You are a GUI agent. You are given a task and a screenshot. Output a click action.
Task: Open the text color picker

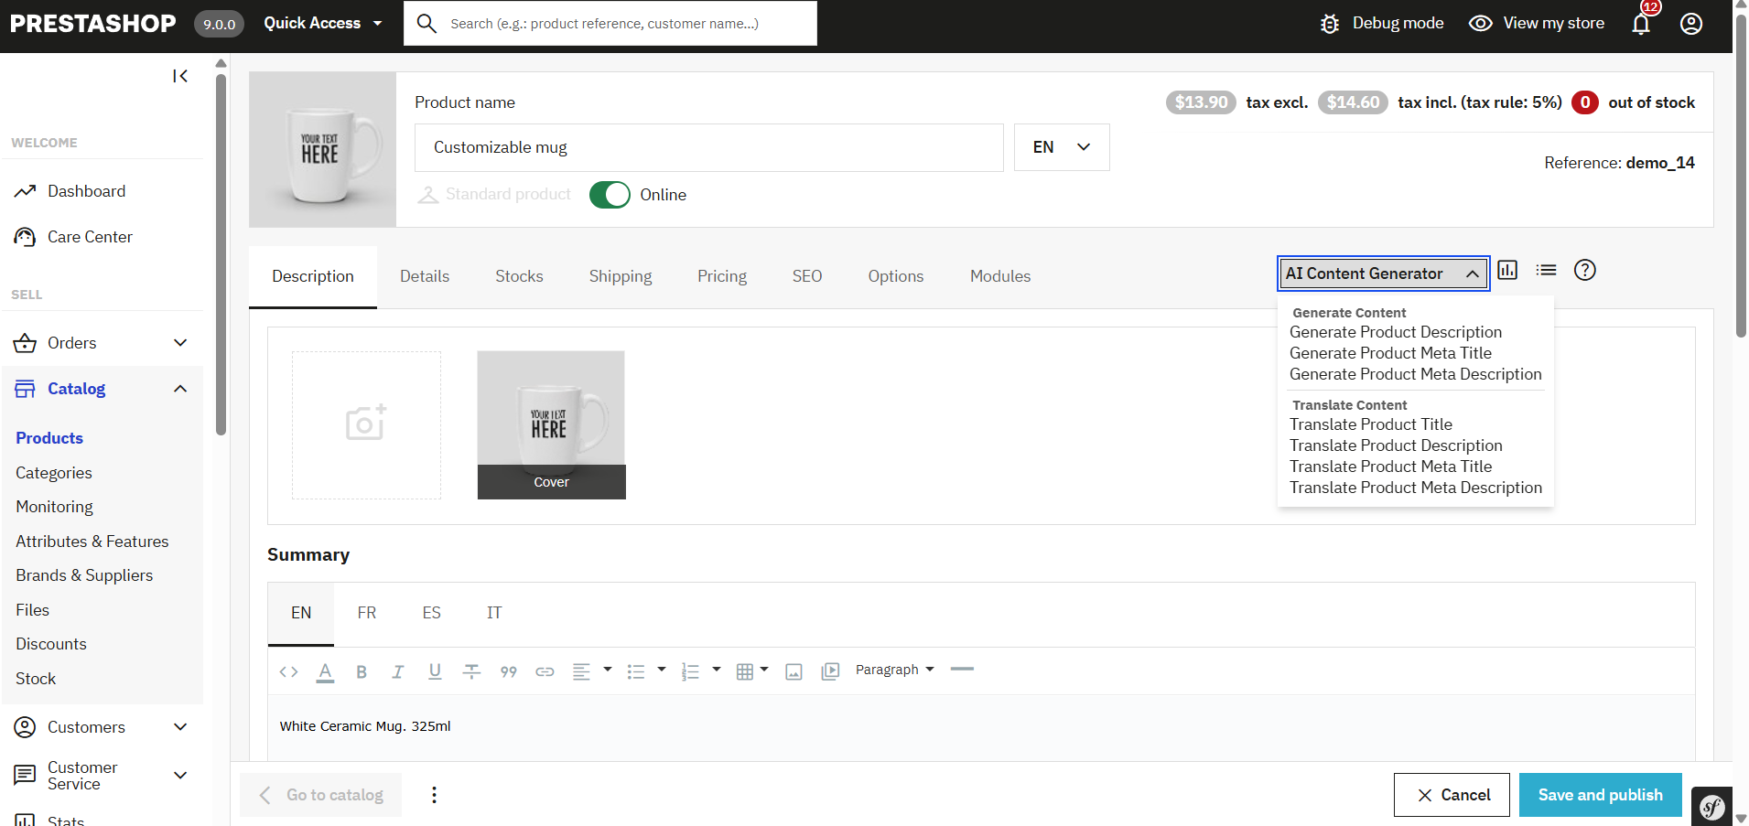(325, 671)
